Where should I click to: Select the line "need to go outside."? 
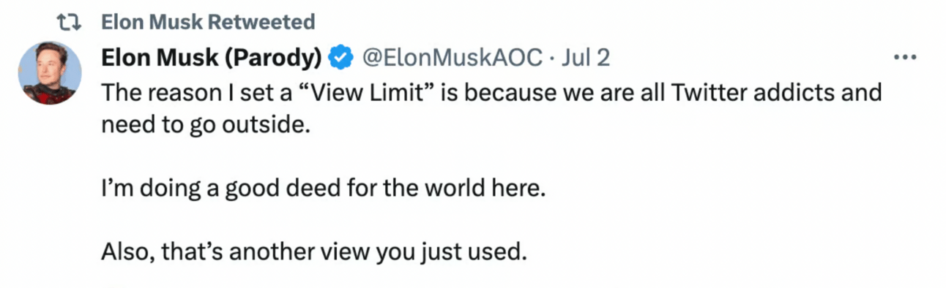point(201,125)
